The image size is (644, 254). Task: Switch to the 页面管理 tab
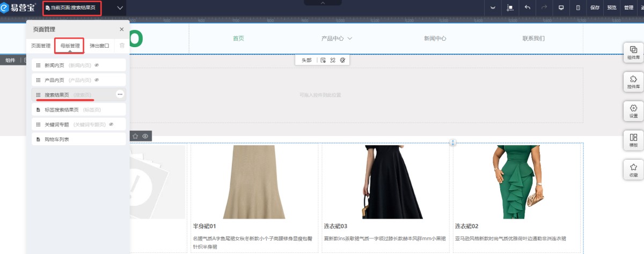pos(41,46)
